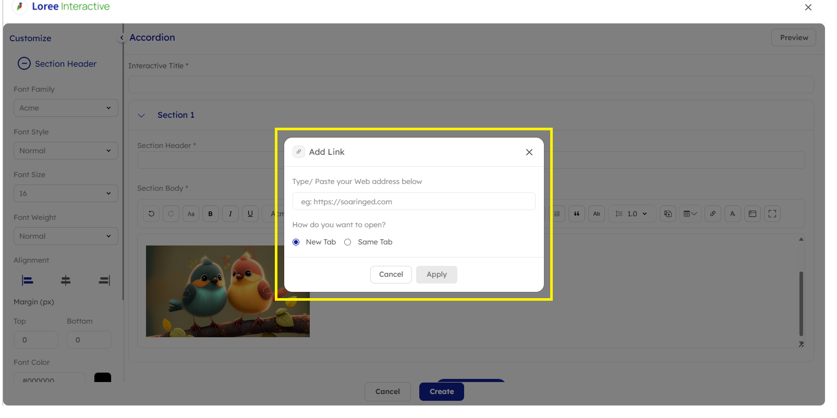Close the Add Link dialog
This screenshot has height=418, width=837.
coord(529,152)
